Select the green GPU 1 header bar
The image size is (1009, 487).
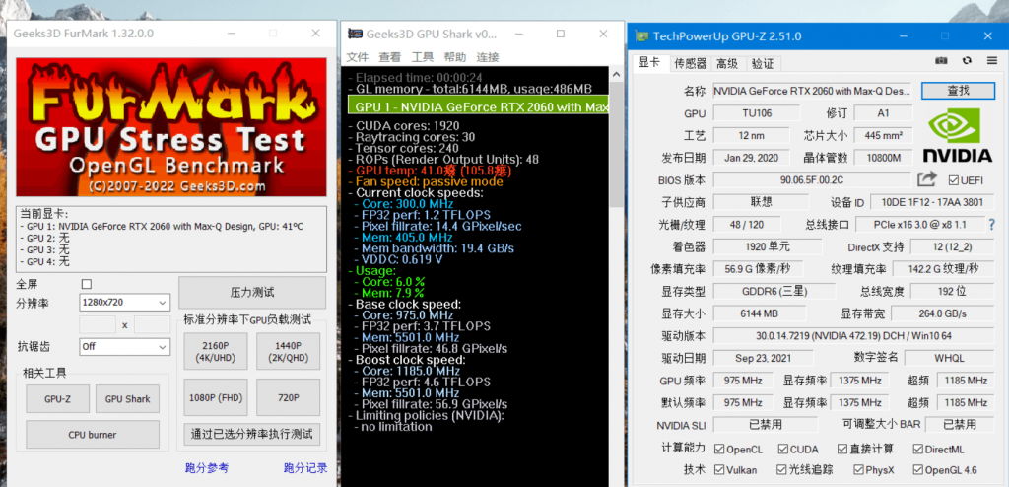point(478,106)
